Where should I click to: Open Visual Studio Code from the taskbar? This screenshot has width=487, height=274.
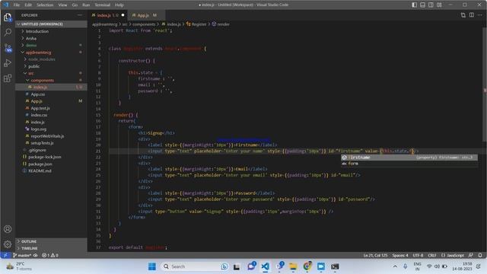click(265, 266)
